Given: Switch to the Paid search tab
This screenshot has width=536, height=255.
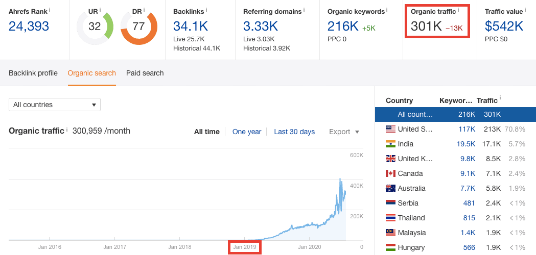Looking at the screenshot, I should 145,73.
